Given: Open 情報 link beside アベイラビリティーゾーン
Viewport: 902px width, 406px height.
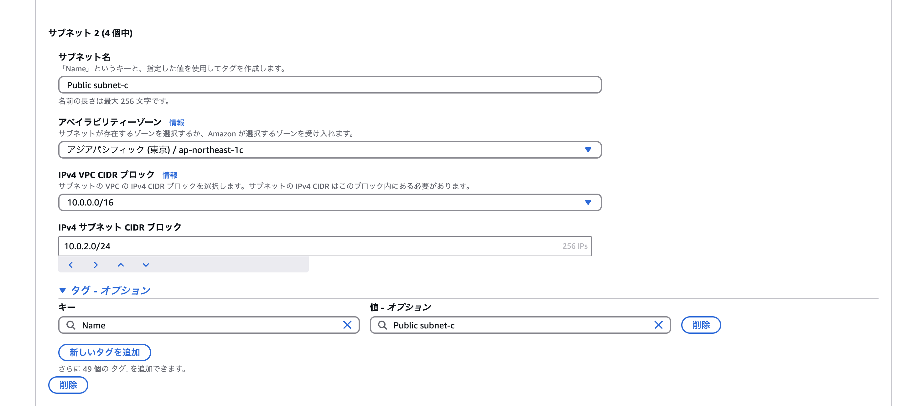Looking at the screenshot, I should [x=176, y=122].
